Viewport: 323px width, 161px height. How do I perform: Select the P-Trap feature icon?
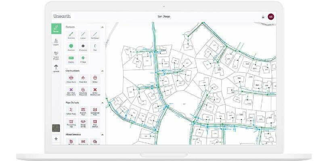tap(83, 59)
